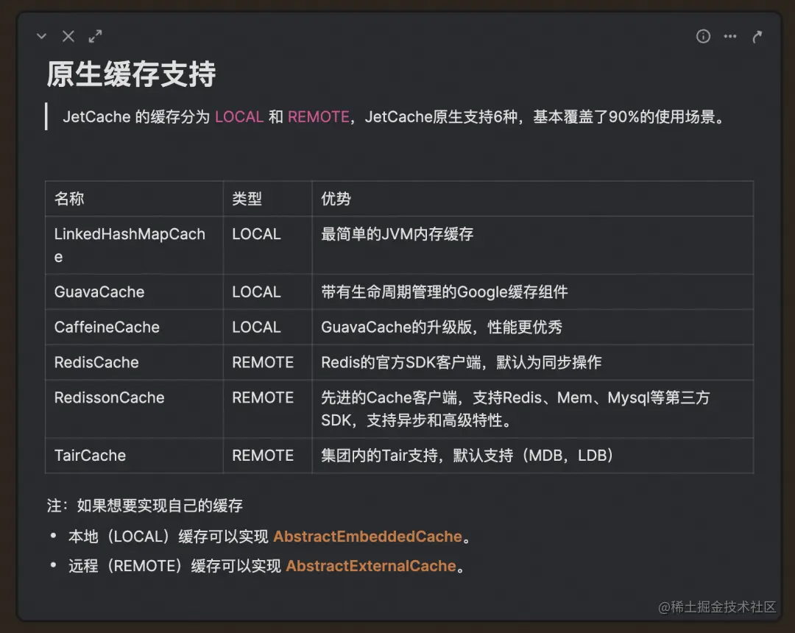The width and height of the screenshot is (795, 633).
Task: Collapse panel with the down chevron icon
Action: tap(41, 37)
